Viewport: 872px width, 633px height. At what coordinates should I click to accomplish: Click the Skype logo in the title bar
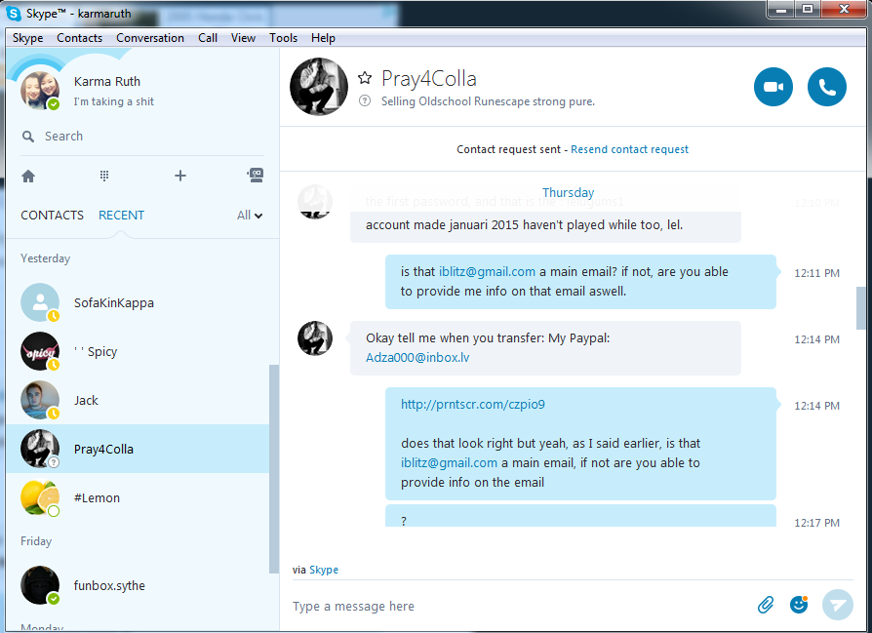click(14, 14)
